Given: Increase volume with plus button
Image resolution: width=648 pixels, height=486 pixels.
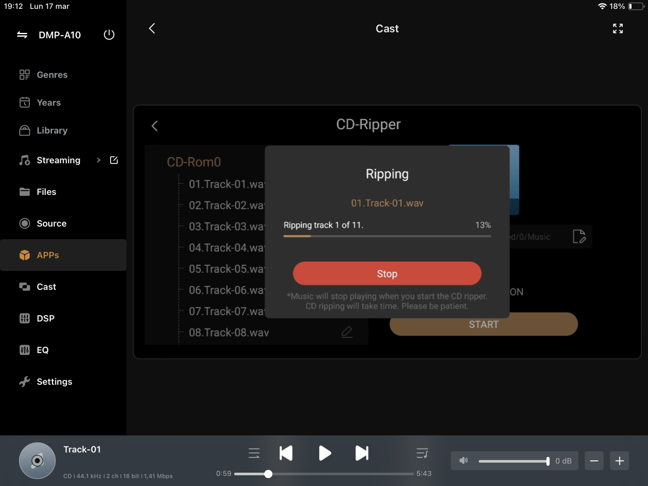Looking at the screenshot, I should [620, 461].
